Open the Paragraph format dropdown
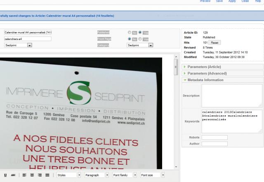 [x=97, y=175]
